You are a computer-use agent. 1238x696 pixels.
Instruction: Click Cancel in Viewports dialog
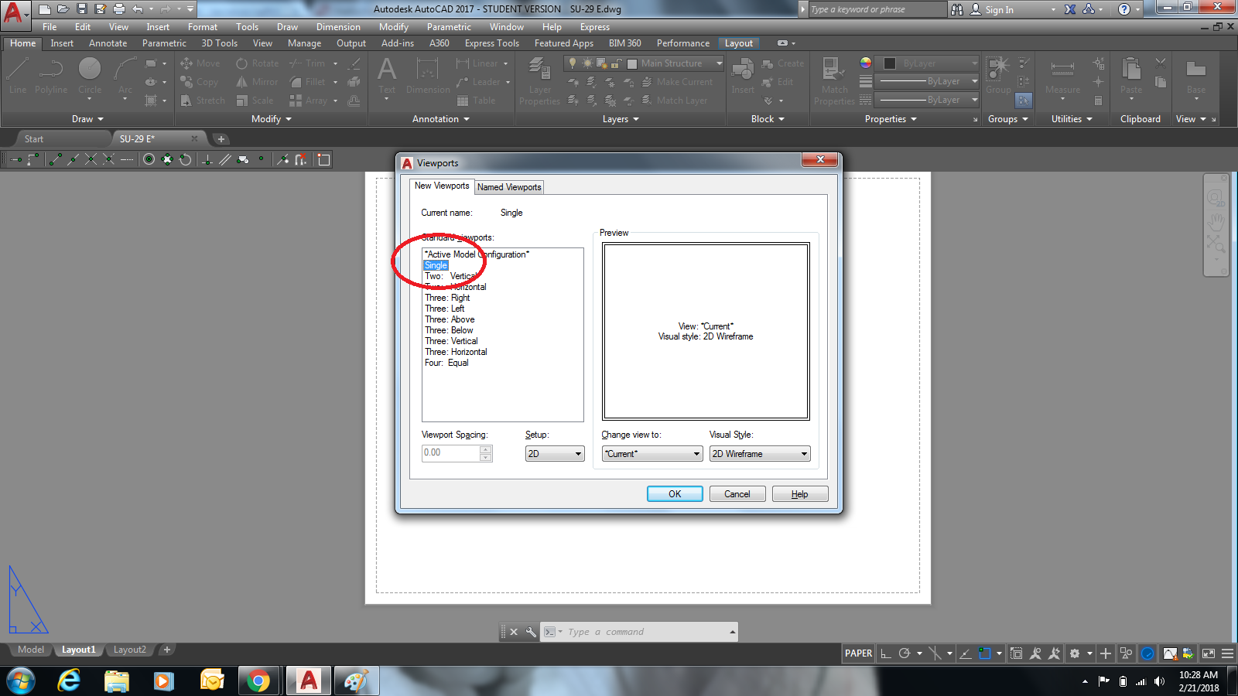[737, 494]
